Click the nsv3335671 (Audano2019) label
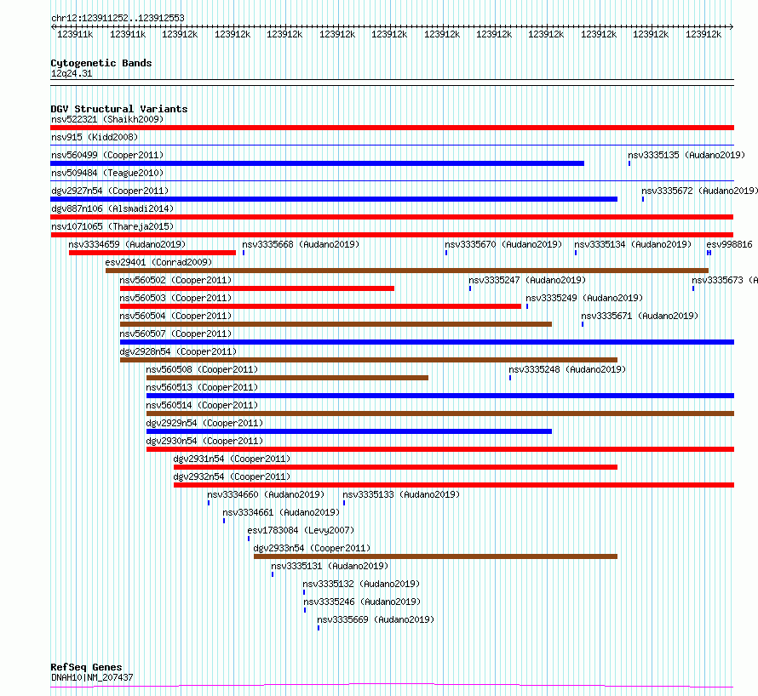Viewport: 758px width, 696px height. click(640, 316)
